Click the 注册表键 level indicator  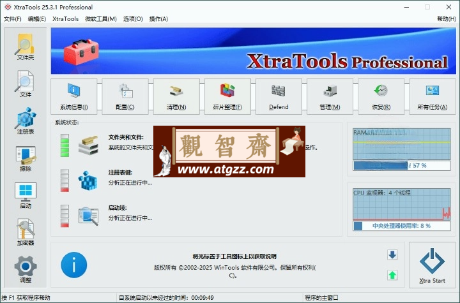tap(65, 181)
